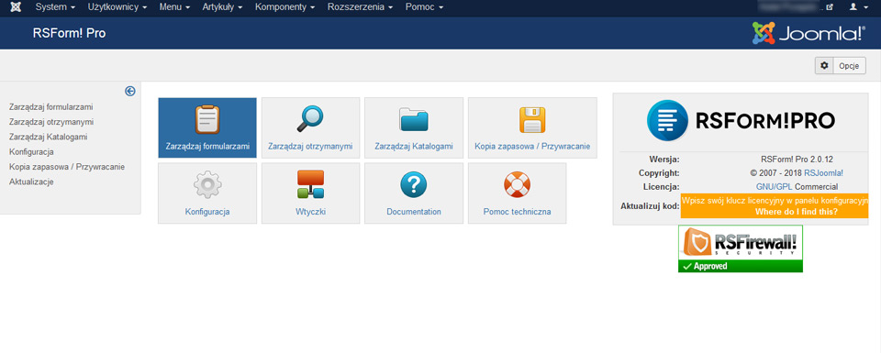Click the gear icon for Konfiguracja tile
Viewport: 881px width, 353px height.
pyautogui.click(x=207, y=184)
